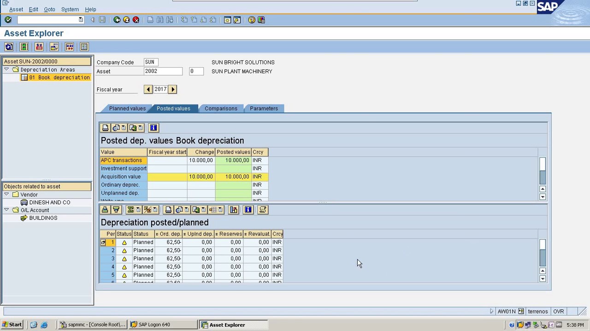Click the blue Information icon in depreciation toolbar
590x331 pixels.
point(248,210)
